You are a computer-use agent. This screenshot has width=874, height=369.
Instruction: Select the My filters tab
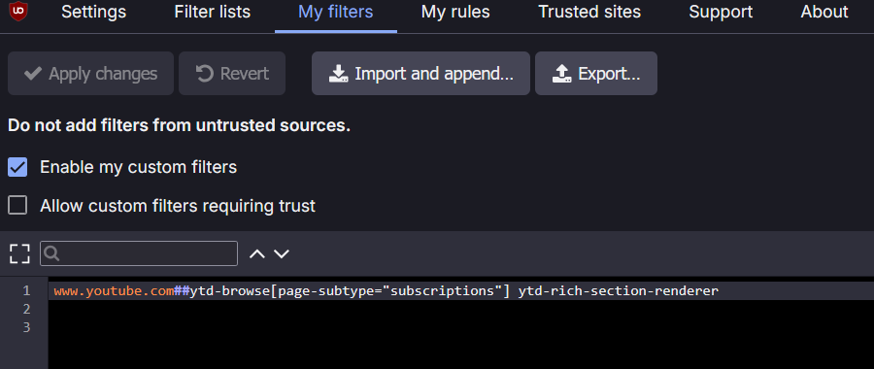point(336,12)
